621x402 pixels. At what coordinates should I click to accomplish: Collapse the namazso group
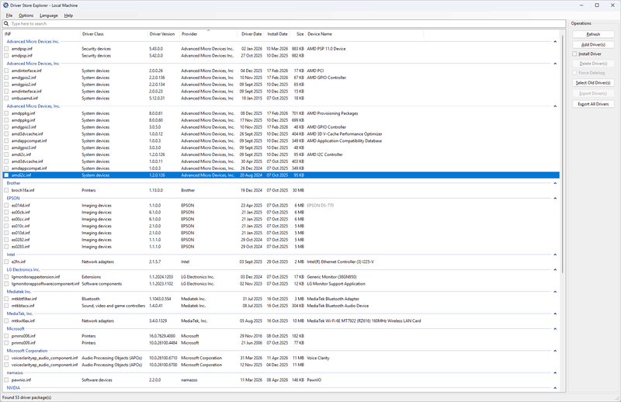point(555,373)
